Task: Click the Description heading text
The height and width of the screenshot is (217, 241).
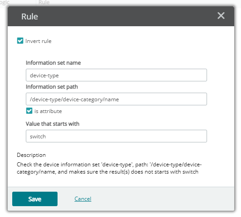Action: point(31,155)
